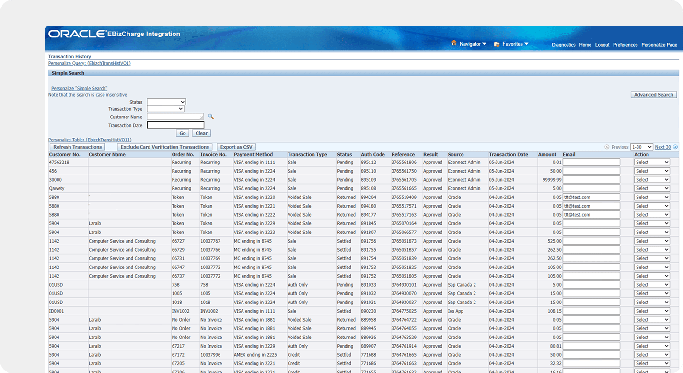683x373 pixels.
Task: Click the Payment Method column header
Action: [x=254, y=155]
